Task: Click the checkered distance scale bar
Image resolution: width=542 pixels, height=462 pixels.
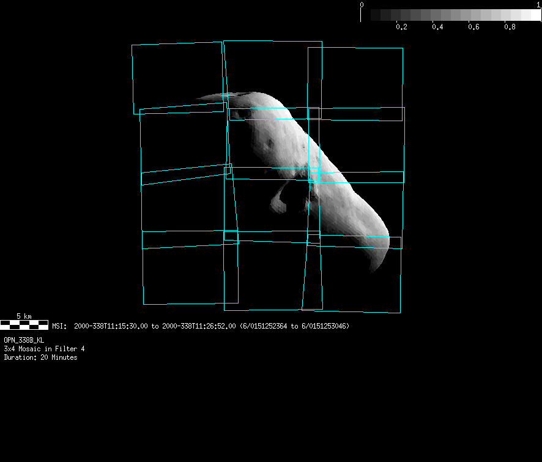Action: (24, 324)
